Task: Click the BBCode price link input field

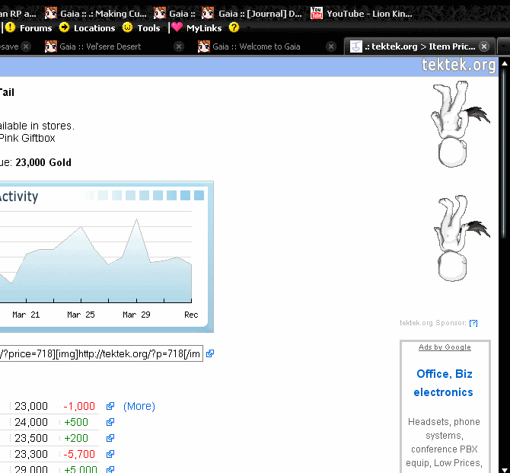Action: tap(101, 353)
